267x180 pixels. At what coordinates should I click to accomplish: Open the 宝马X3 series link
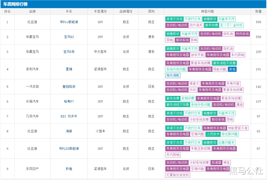click(68, 37)
